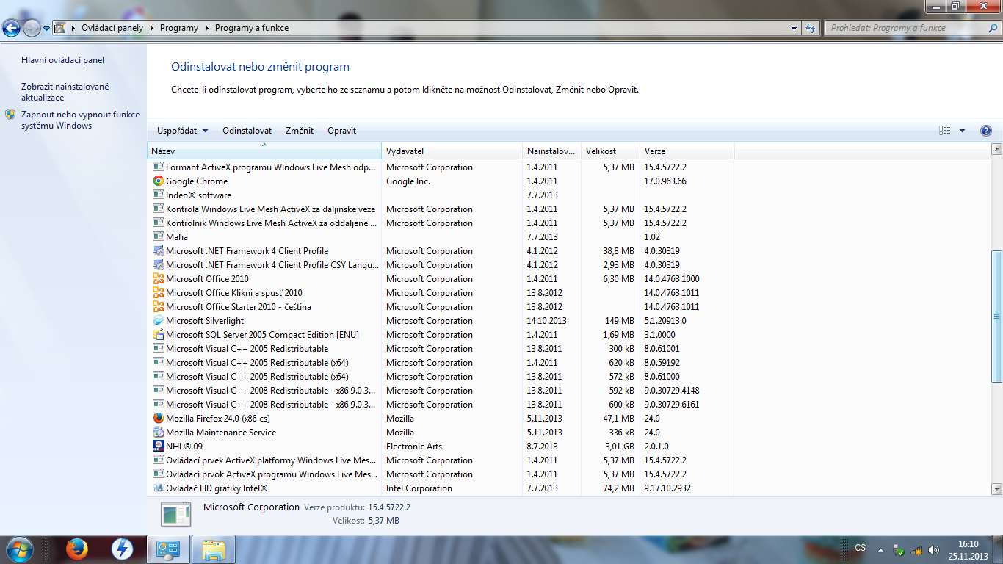
Task: Click the Microsoft Office 2010 icon
Action: click(158, 279)
